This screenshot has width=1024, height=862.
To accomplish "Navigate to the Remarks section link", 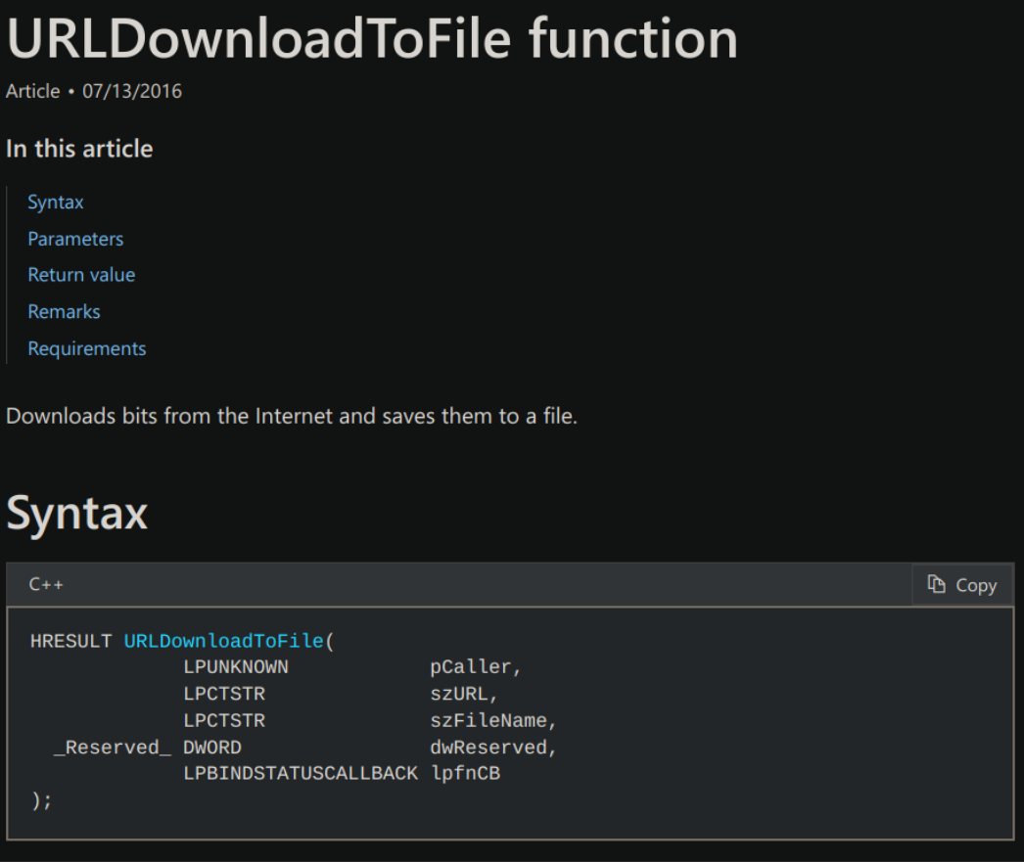I will [64, 312].
